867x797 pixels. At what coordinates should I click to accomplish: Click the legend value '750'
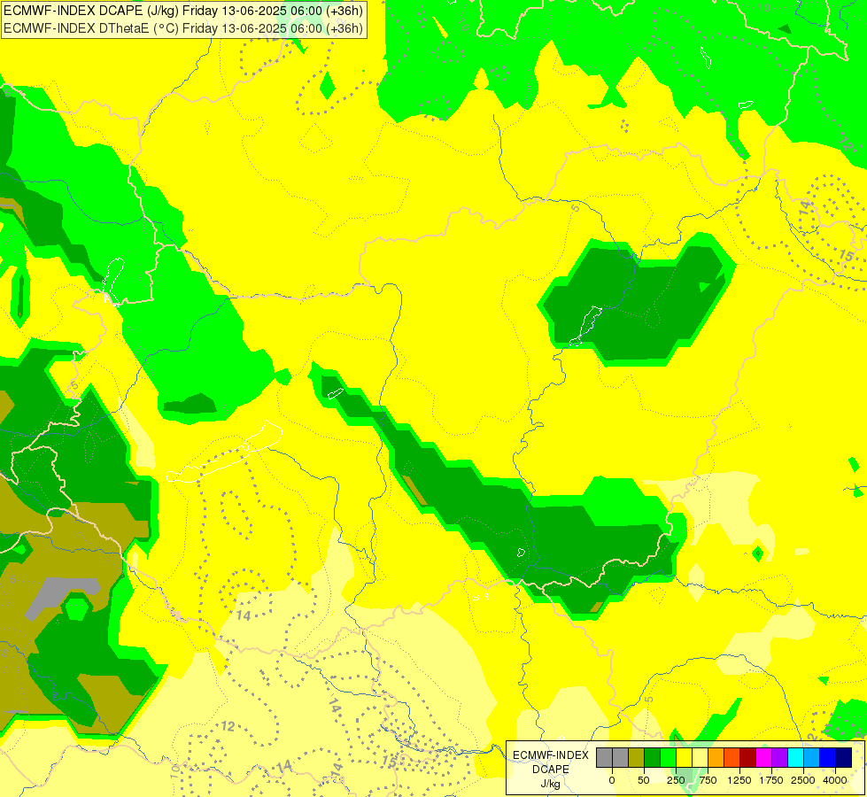[x=708, y=780]
